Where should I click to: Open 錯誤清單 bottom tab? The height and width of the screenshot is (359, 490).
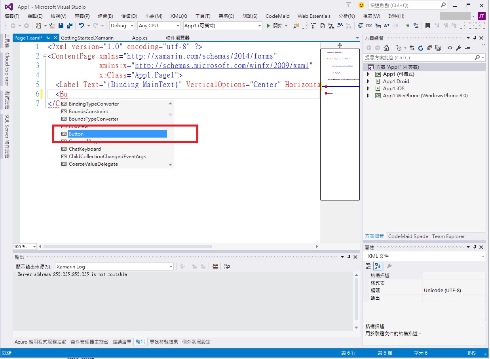click(122, 342)
